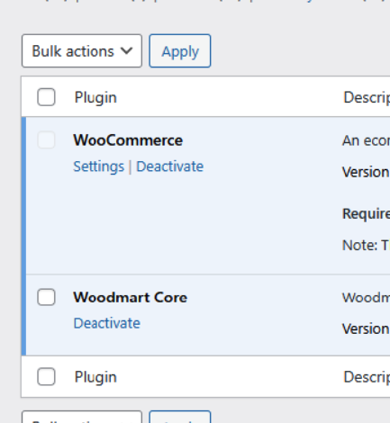Click the Plugin label in table footer
Image resolution: width=390 pixels, height=423 pixels.
pyautogui.click(x=95, y=377)
